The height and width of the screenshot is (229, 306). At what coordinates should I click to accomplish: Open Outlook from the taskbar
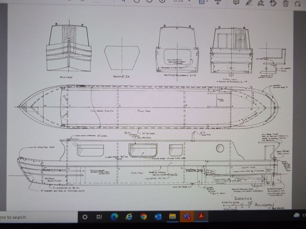tap(158, 216)
